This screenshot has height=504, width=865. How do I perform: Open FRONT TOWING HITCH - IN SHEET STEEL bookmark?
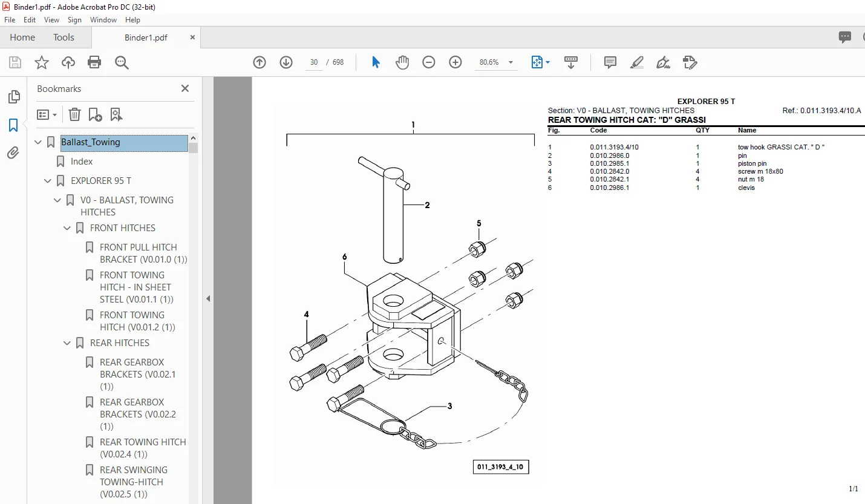[137, 287]
